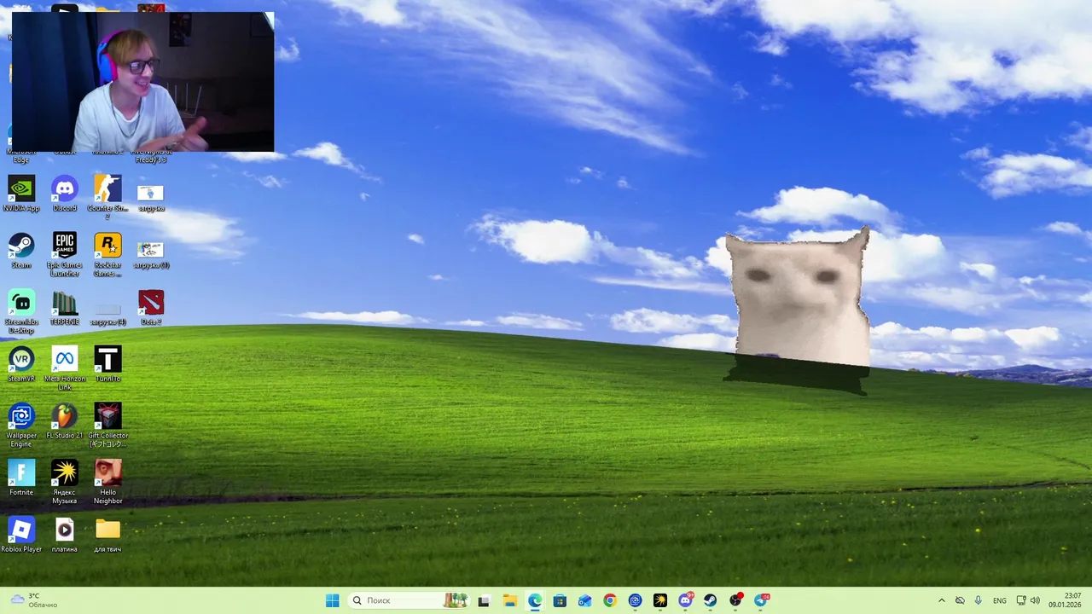This screenshot has width=1092, height=614.
Task: Open Яндекс Музыка from the taskbar
Action: point(659,600)
